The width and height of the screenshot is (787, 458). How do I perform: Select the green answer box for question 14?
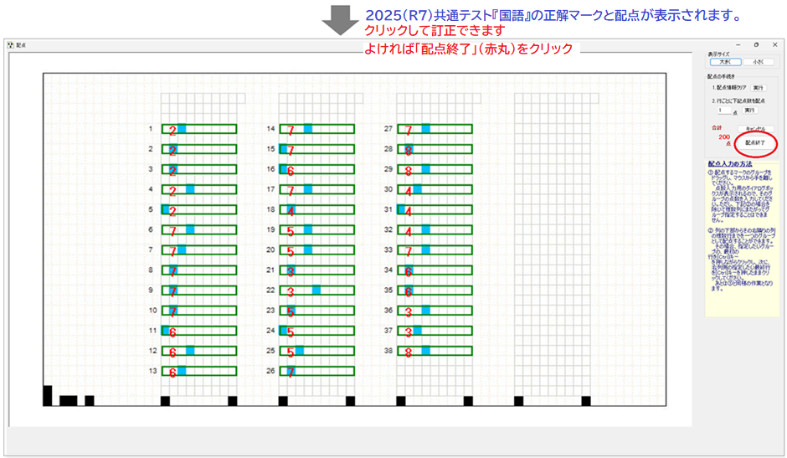pos(317,129)
